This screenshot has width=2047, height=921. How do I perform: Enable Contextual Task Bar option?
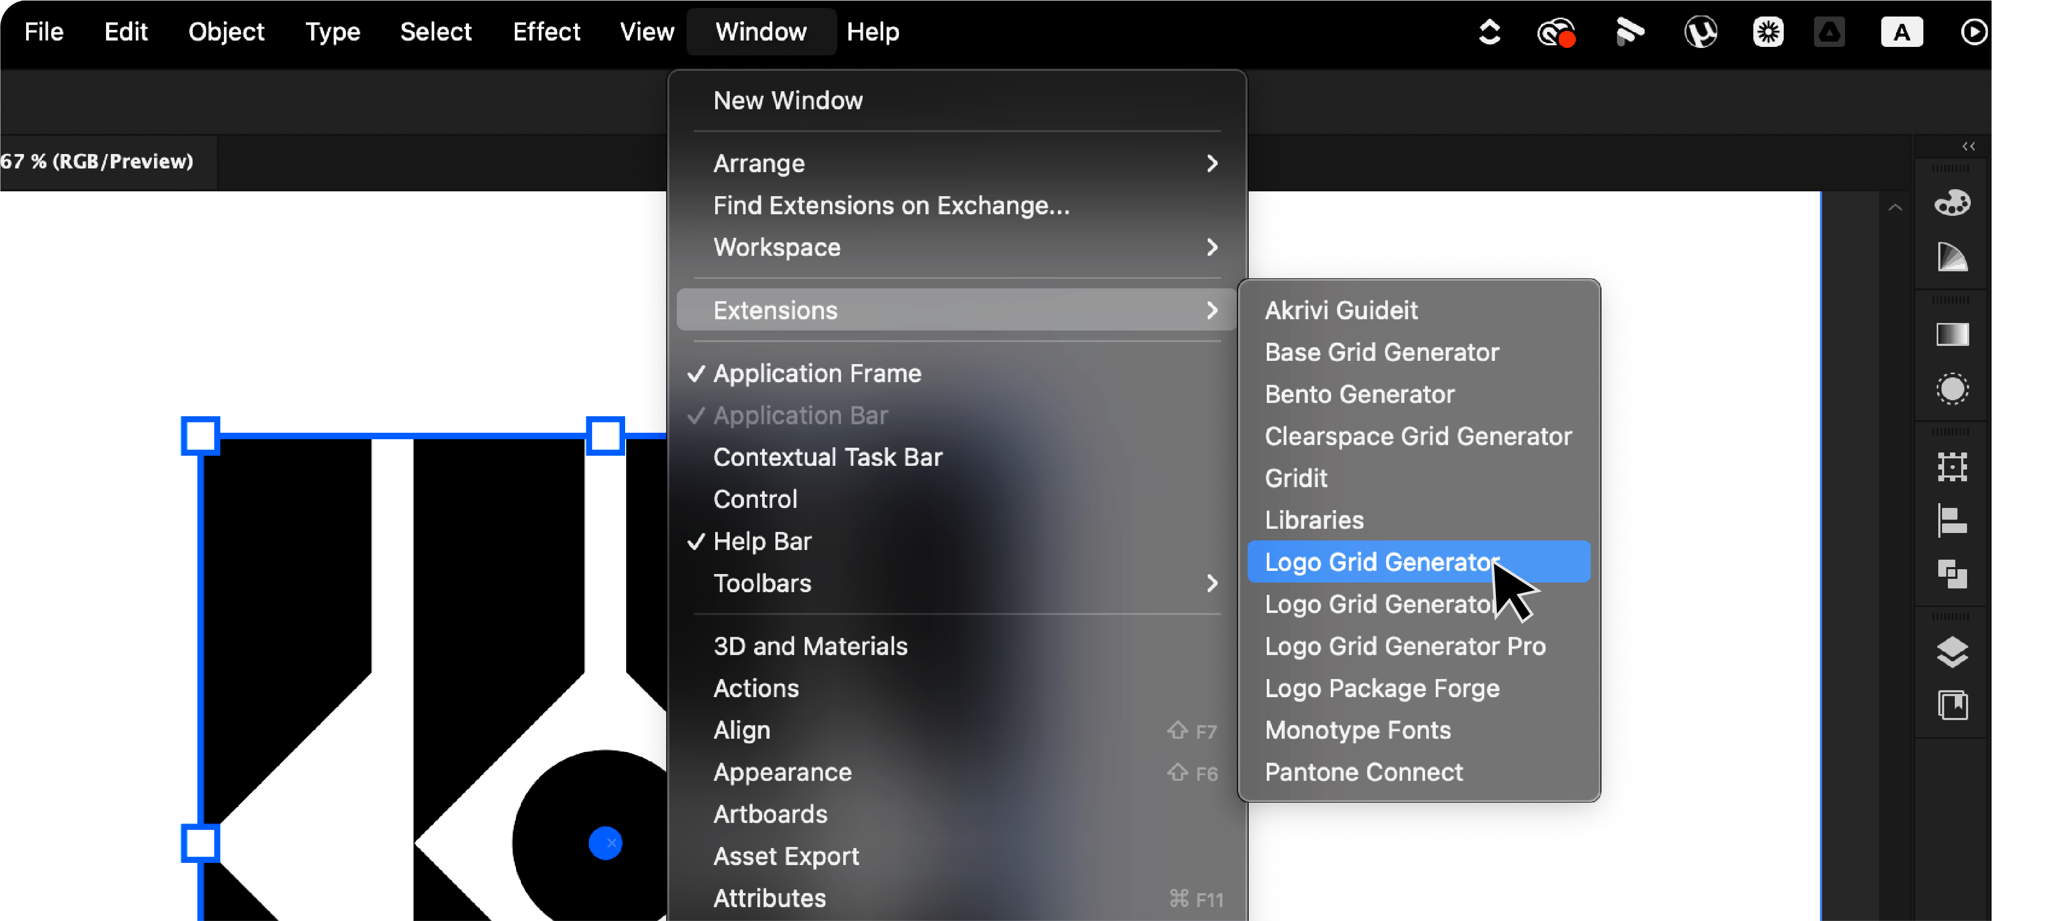coord(827,458)
